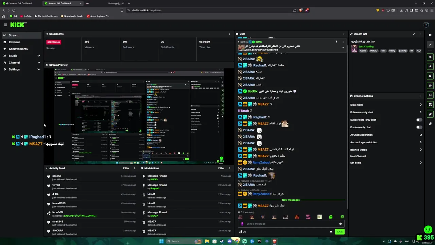This screenshot has height=245, width=435.
Task: Toggle the broadcast signal widget in right sidebar
Action: coord(430,95)
